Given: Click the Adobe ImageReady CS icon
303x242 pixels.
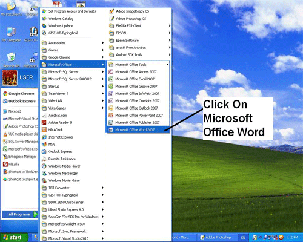Looking at the screenshot, I should (112, 11).
